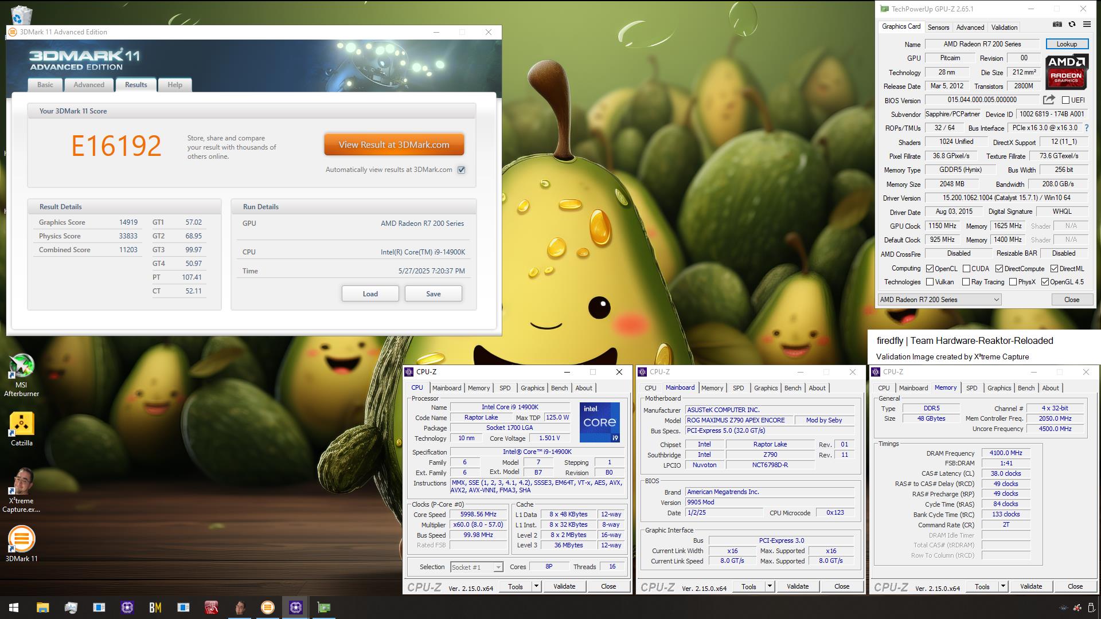Click GPU Clock value 1150 MHz in GPU-Z

[942, 226]
